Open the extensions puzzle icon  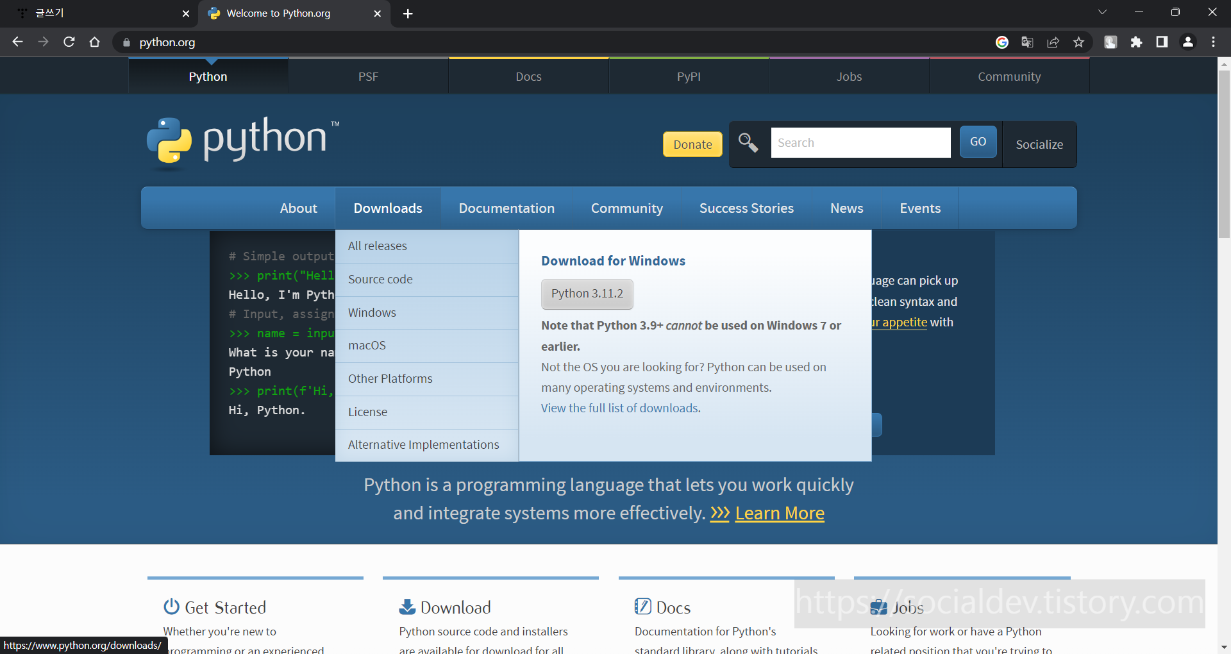coord(1136,42)
